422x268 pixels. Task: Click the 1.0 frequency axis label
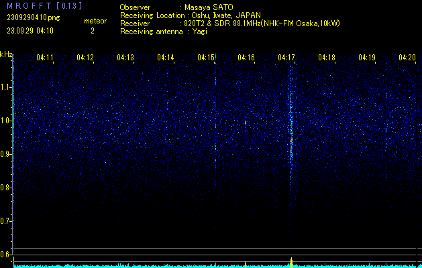[x=6, y=121]
